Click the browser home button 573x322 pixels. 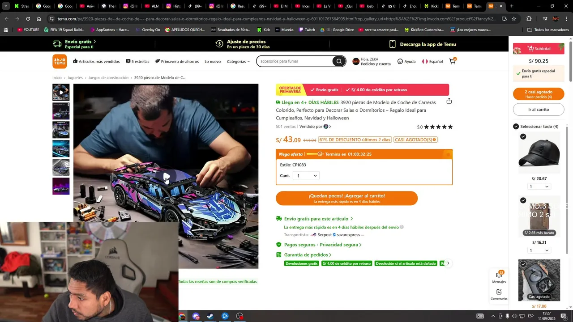pyautogui.click(x=39, y=19)
